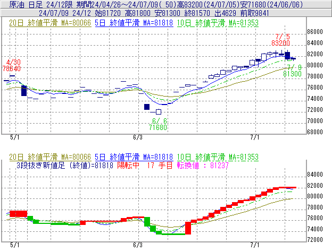Click the lower chart's 20日 終値平滑 MA=80066 legend
Viewport: 332px width, 252px height.
50,157
